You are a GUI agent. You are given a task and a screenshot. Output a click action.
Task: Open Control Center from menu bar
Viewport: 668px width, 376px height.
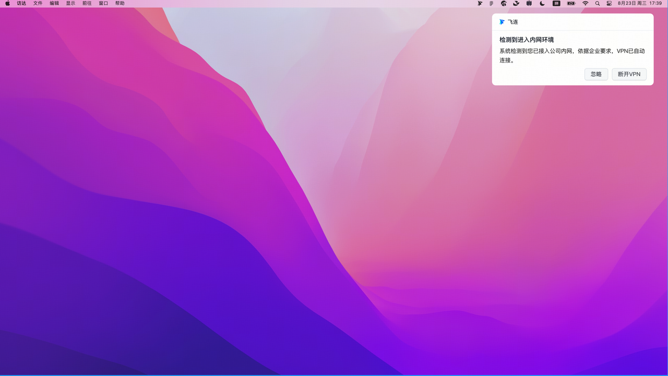609,3
